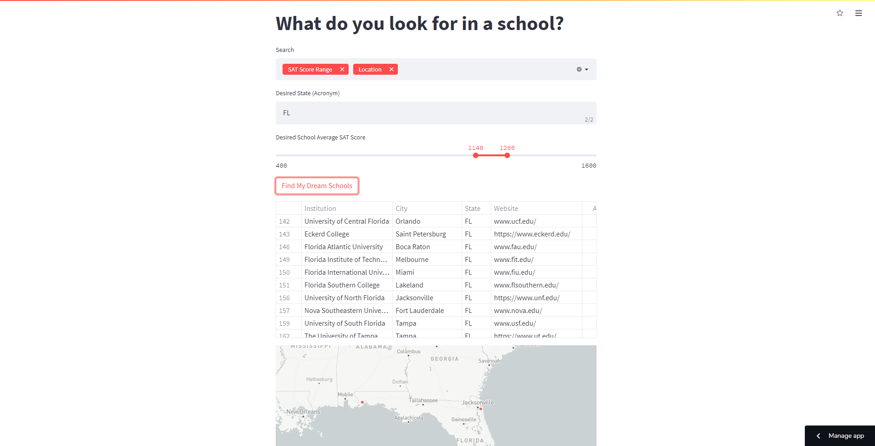This screenshot has width=875, height=446.
Task: Click the Institution column header
Action: (x=347, y=208)
